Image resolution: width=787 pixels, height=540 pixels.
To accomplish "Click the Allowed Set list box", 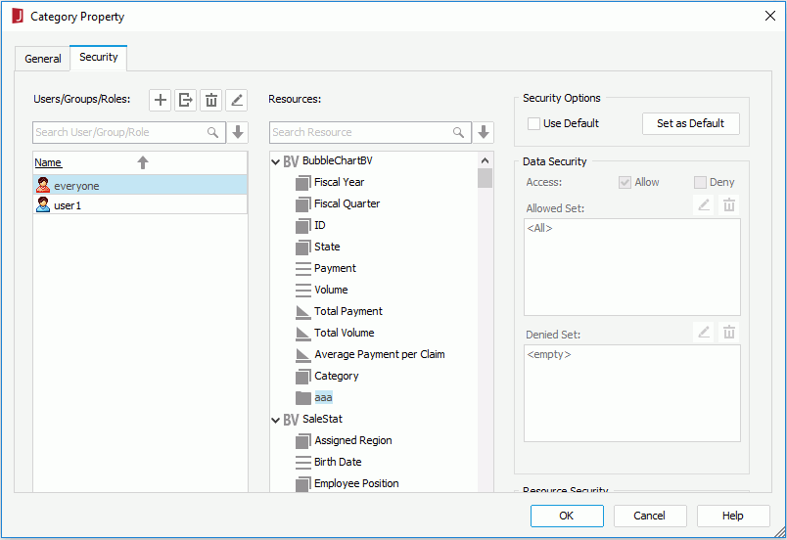I will click(x=632, y=267).
